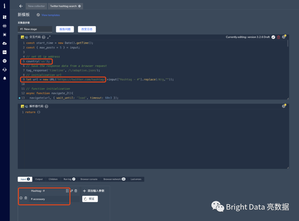The image size is (299, 221).
Task: Open the 24h headset support icon
Action: (5, 70)
